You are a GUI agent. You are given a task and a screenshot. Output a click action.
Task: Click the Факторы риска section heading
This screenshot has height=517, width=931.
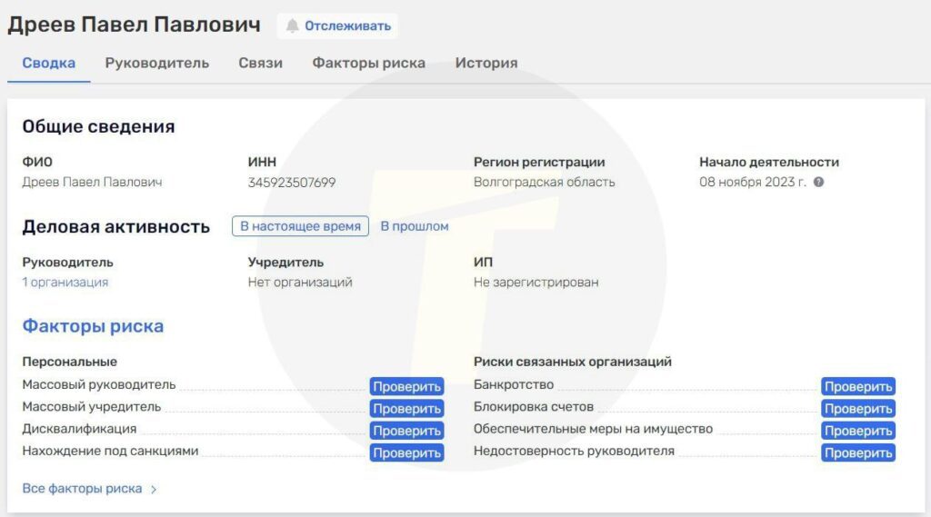click(x=93, y=326)
